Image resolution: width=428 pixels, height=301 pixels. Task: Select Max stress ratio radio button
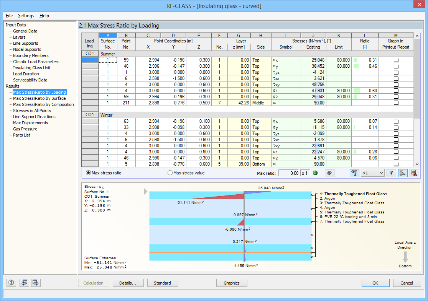tap(89, 173)
